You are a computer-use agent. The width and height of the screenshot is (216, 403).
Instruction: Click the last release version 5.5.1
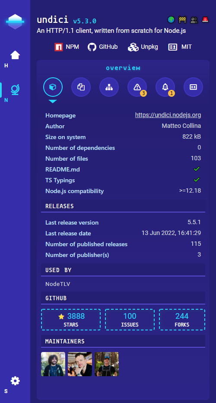coord(194,222)
